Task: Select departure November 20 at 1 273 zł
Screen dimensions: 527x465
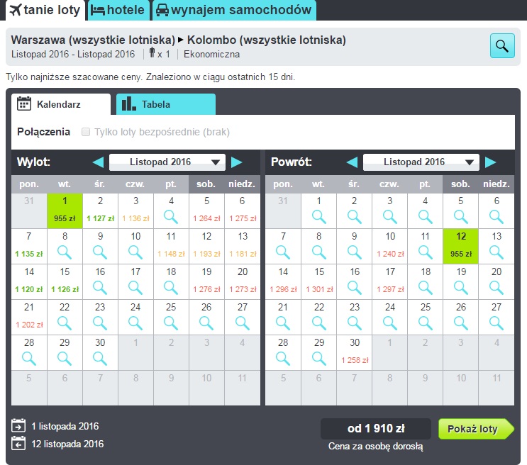Action: (243, 281)
